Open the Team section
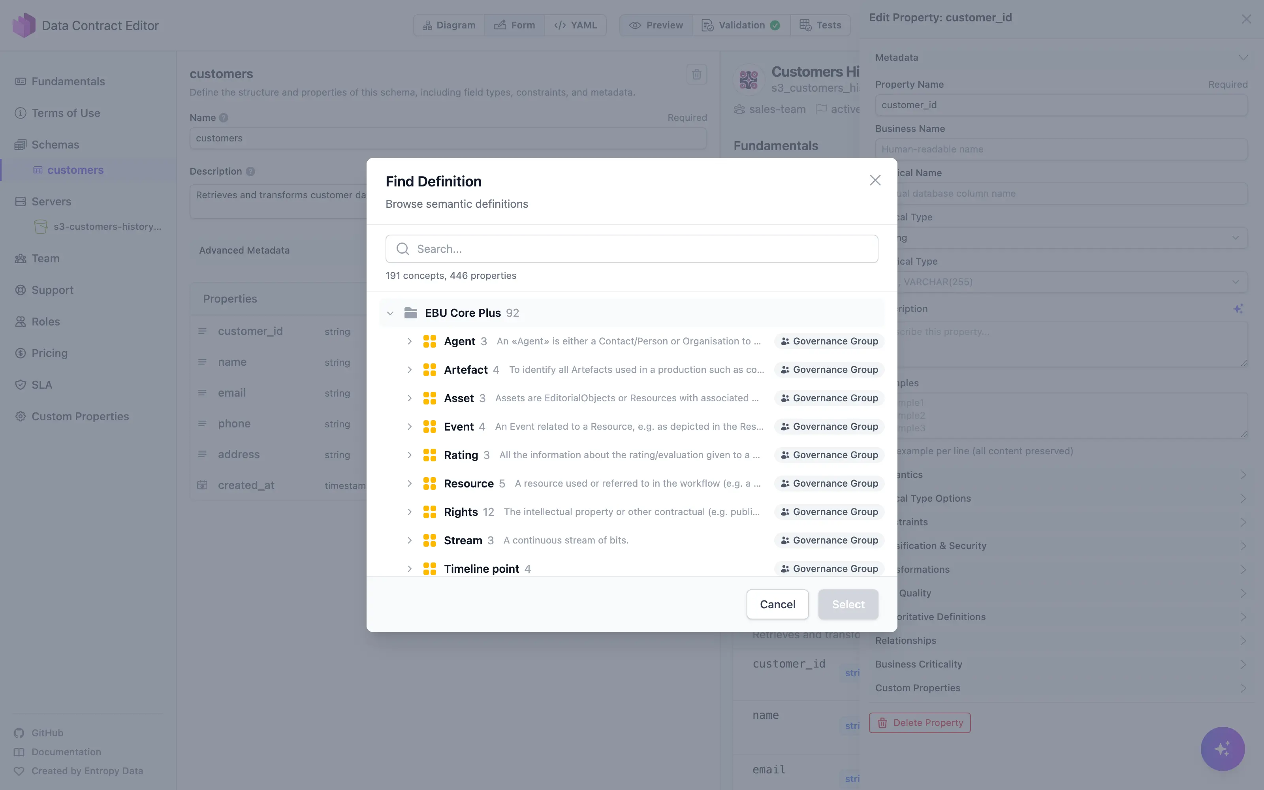This screenshot has height=790, width=1264. pyautogui.click(x=44, y=258)
